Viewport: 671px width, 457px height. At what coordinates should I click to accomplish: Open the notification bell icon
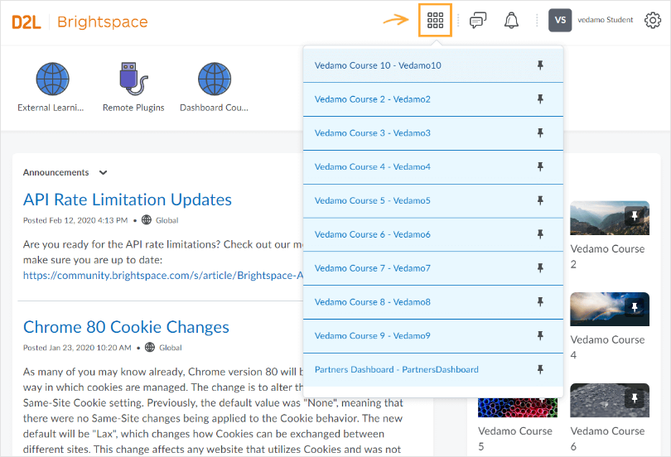pyautogui.click(x=511, y=20)
